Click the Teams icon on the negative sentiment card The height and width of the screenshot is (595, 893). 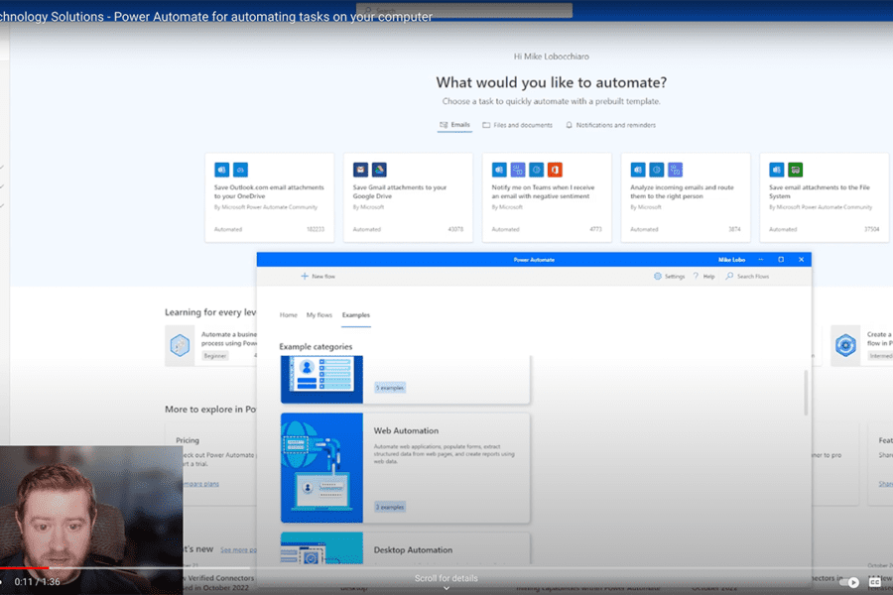(x=518, y=170)
